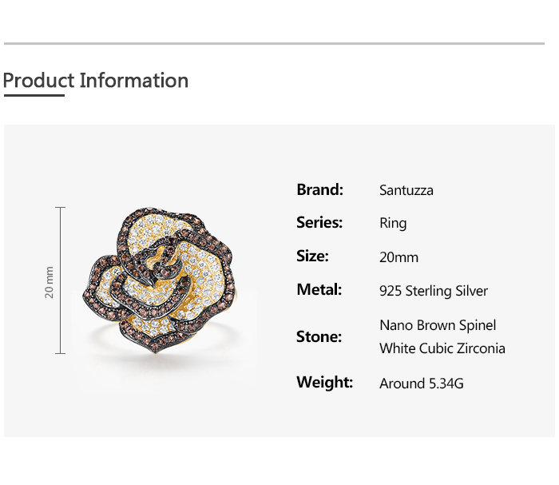The image size is (559, 485).
Task: Select the Ring series value
Action: [x=393, y=224]
